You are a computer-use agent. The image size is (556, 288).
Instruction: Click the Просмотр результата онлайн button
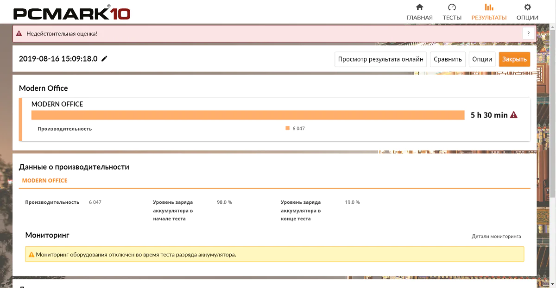pos(381,59)
